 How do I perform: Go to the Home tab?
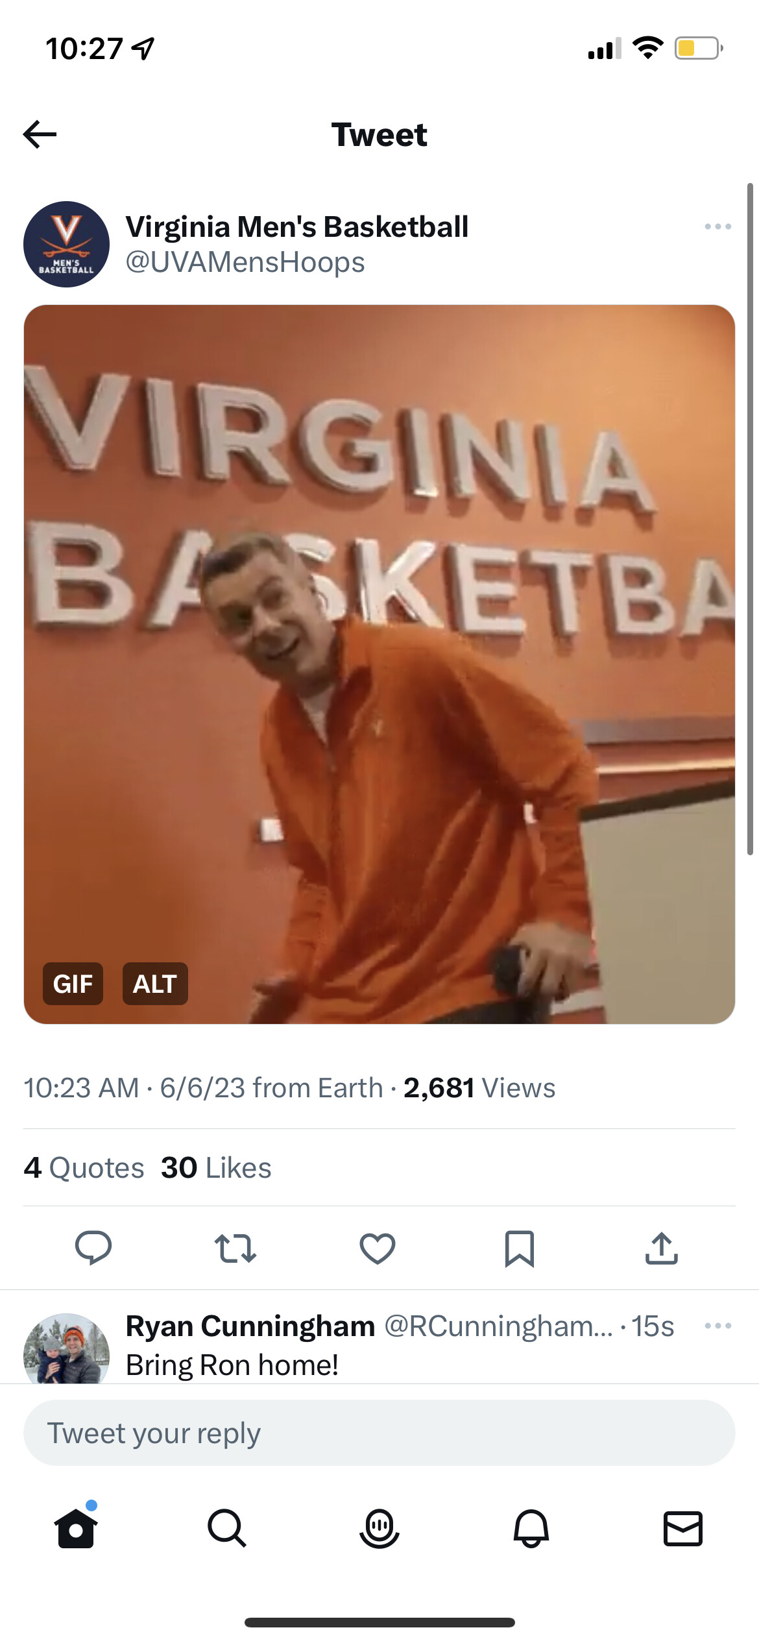click(76, 1528)
